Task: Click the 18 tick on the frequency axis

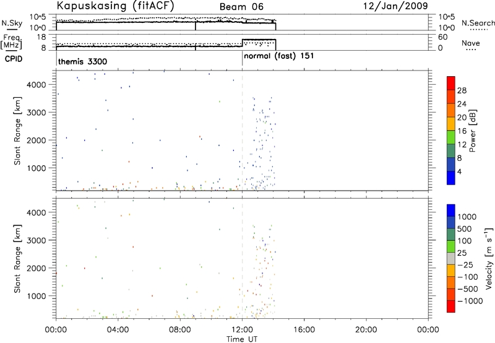Action: [x=41, y=37]
